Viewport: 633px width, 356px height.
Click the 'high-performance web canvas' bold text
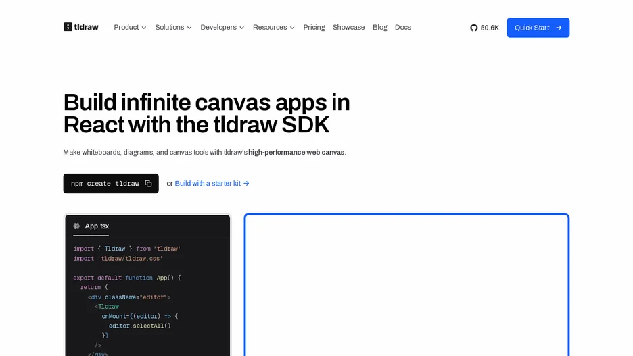(297, 153)
